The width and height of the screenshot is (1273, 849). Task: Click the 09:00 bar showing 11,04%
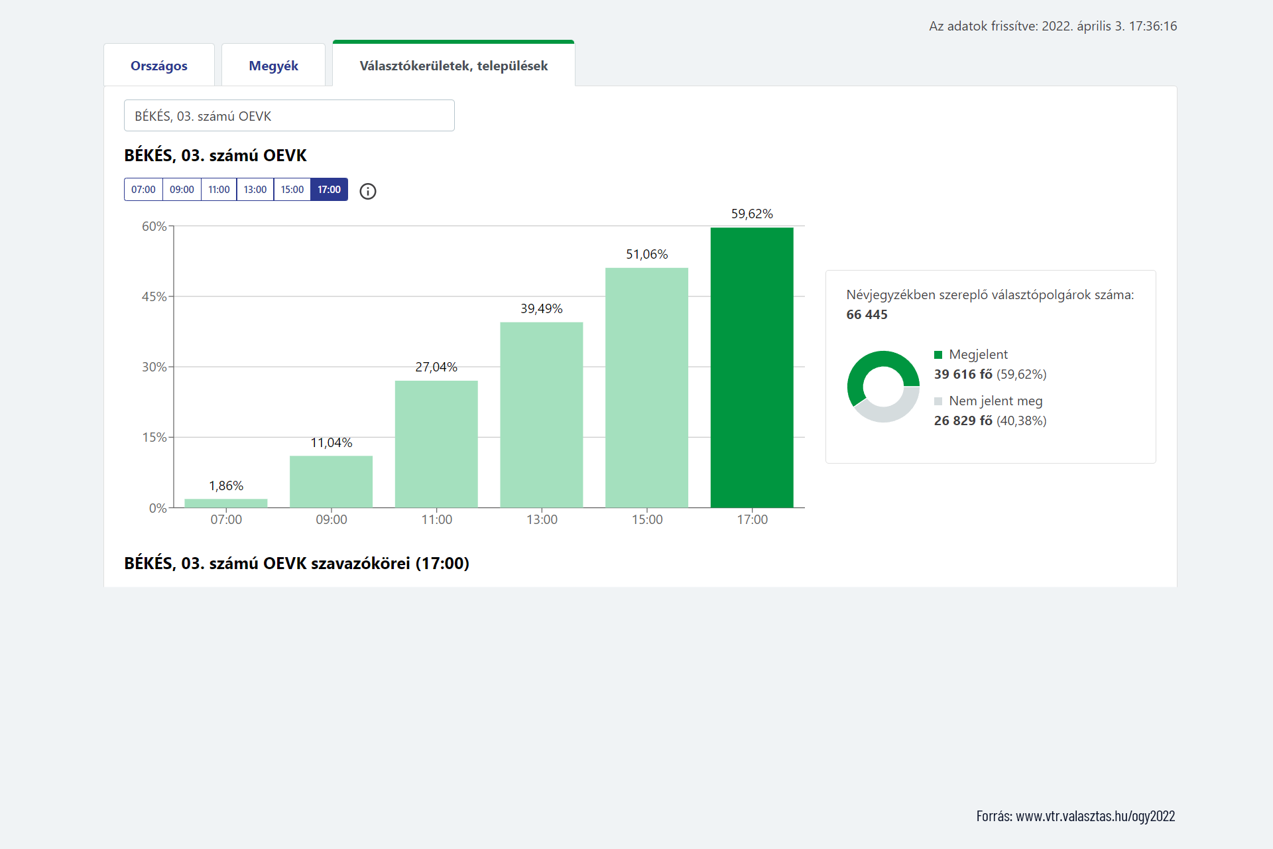click(331, 482)
